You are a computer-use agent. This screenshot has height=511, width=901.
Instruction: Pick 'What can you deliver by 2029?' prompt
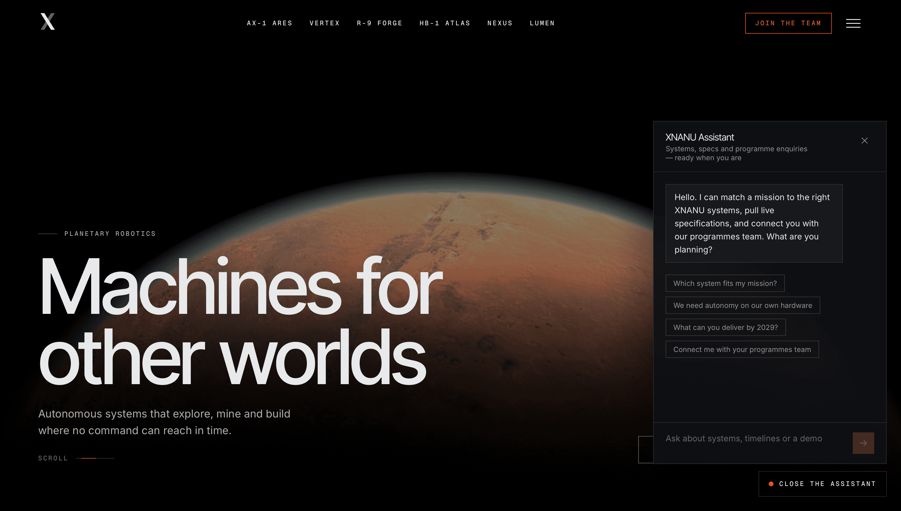pyautogui.click(x=726, y=328)
